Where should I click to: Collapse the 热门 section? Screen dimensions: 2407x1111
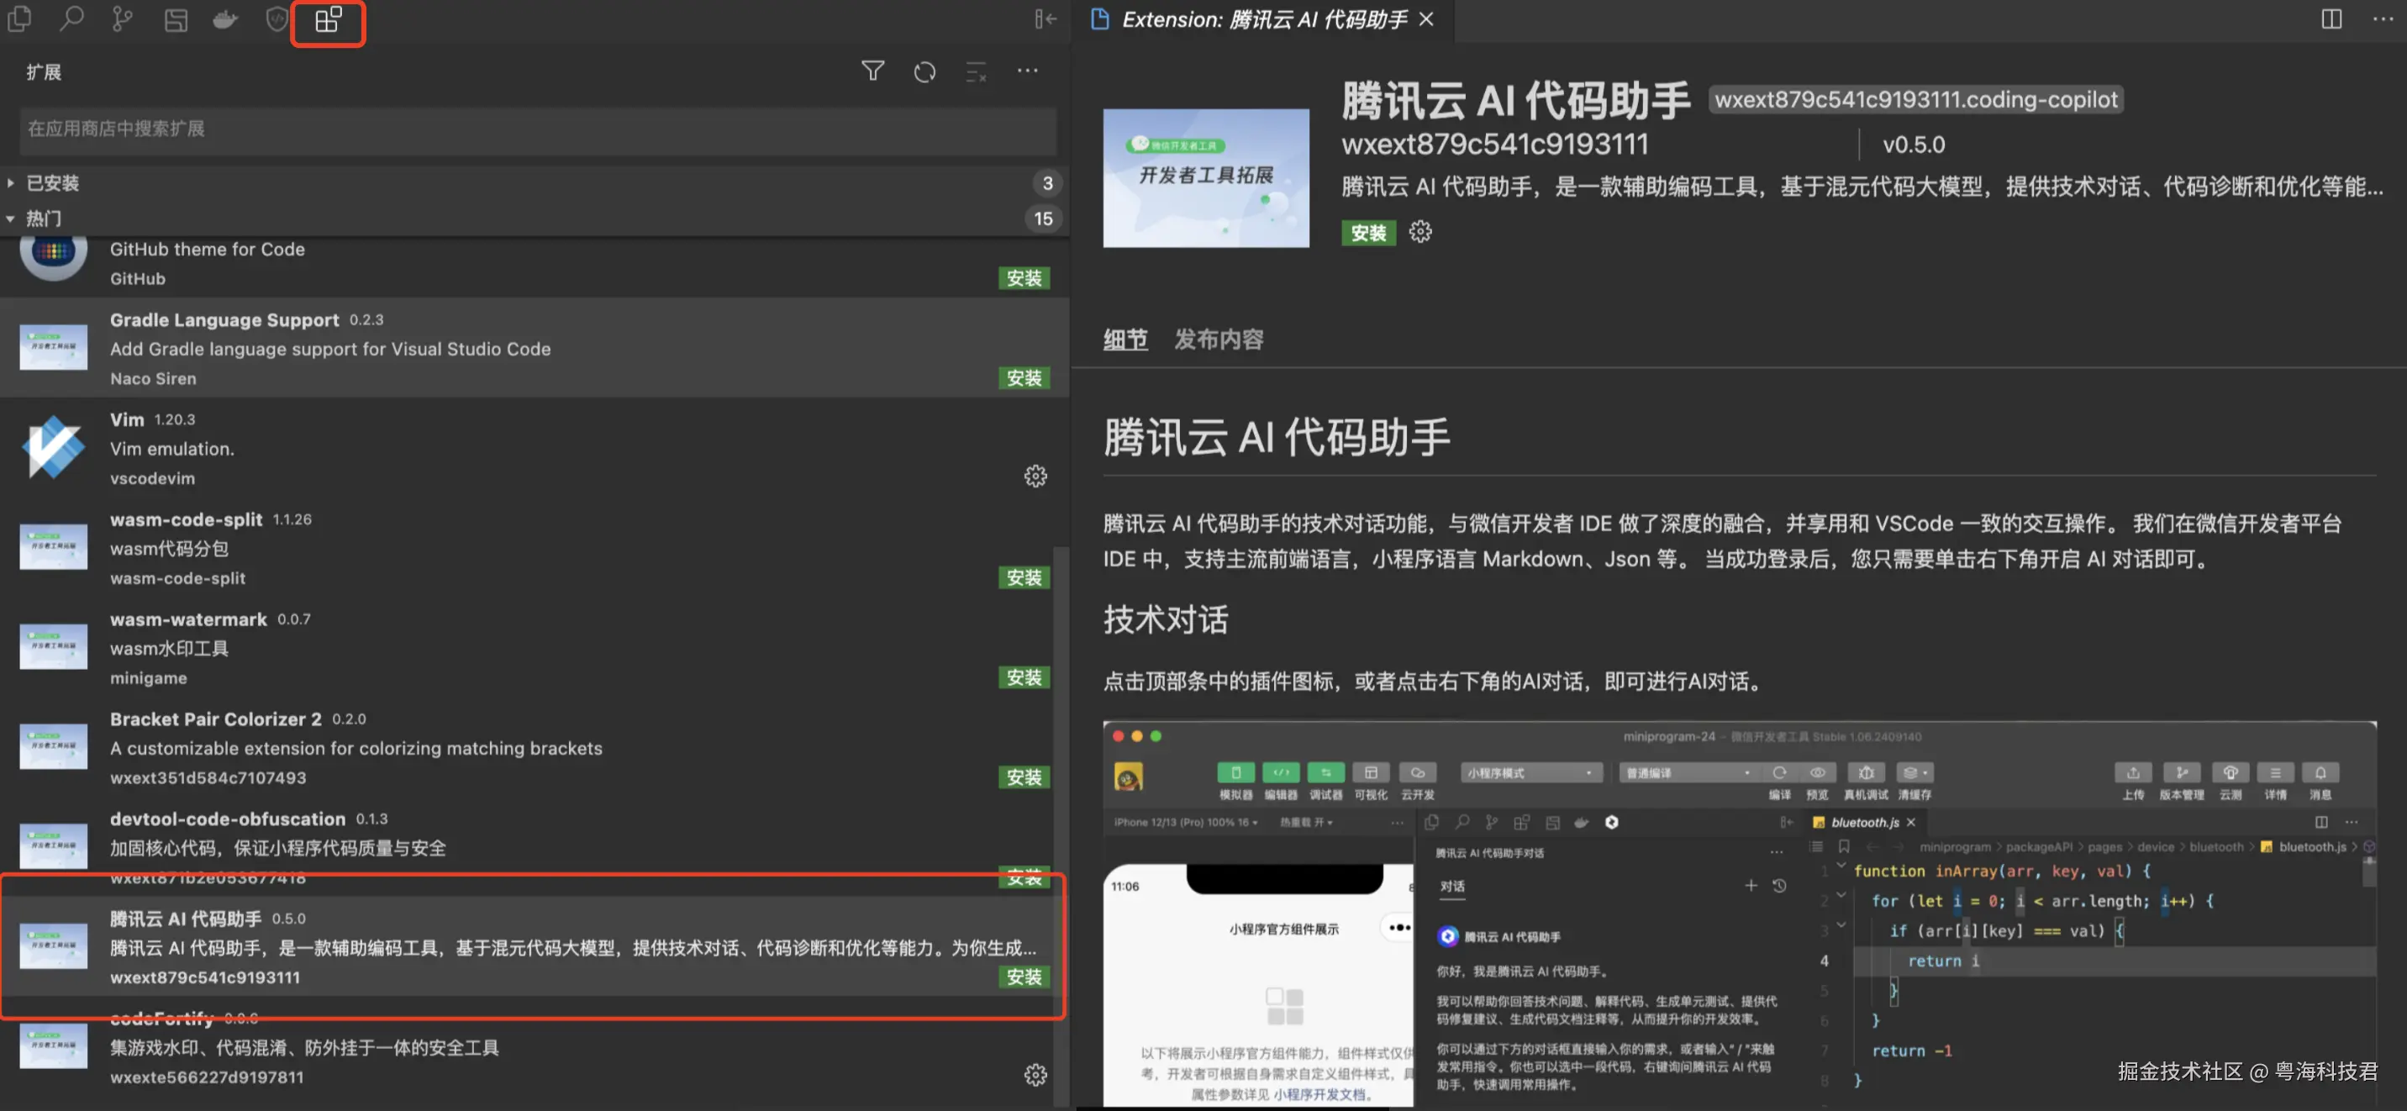tap(43, 219)
